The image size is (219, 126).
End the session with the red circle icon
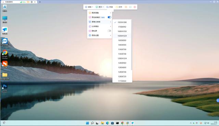(x=135, y=7)
